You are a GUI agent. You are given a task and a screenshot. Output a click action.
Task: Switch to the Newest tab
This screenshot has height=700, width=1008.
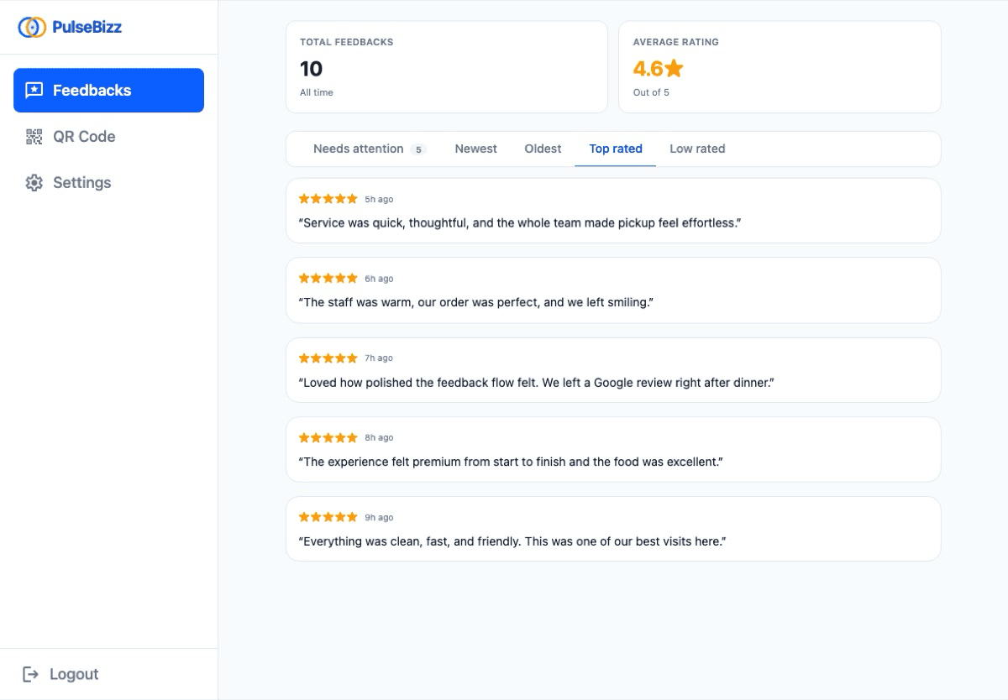[x=476, y=149]
